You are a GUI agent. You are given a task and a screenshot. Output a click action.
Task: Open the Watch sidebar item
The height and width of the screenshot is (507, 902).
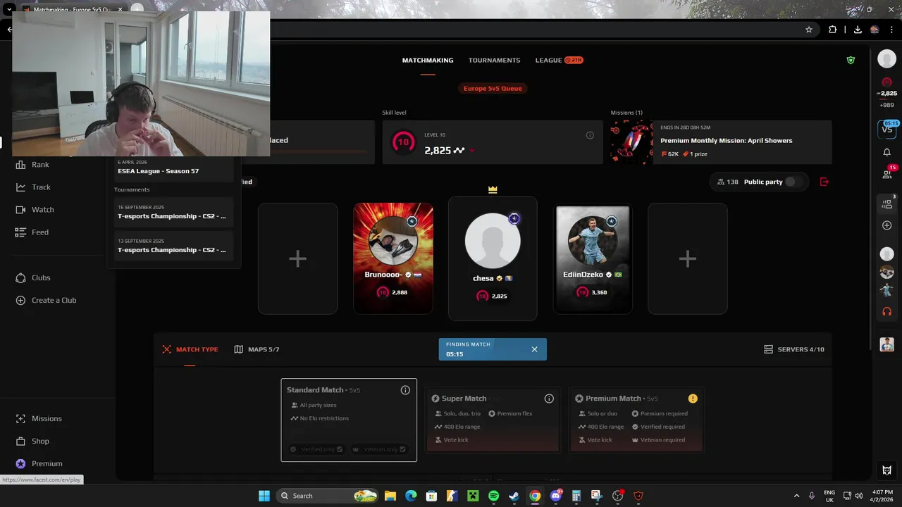pyautogui.click(x=34, y=209)
